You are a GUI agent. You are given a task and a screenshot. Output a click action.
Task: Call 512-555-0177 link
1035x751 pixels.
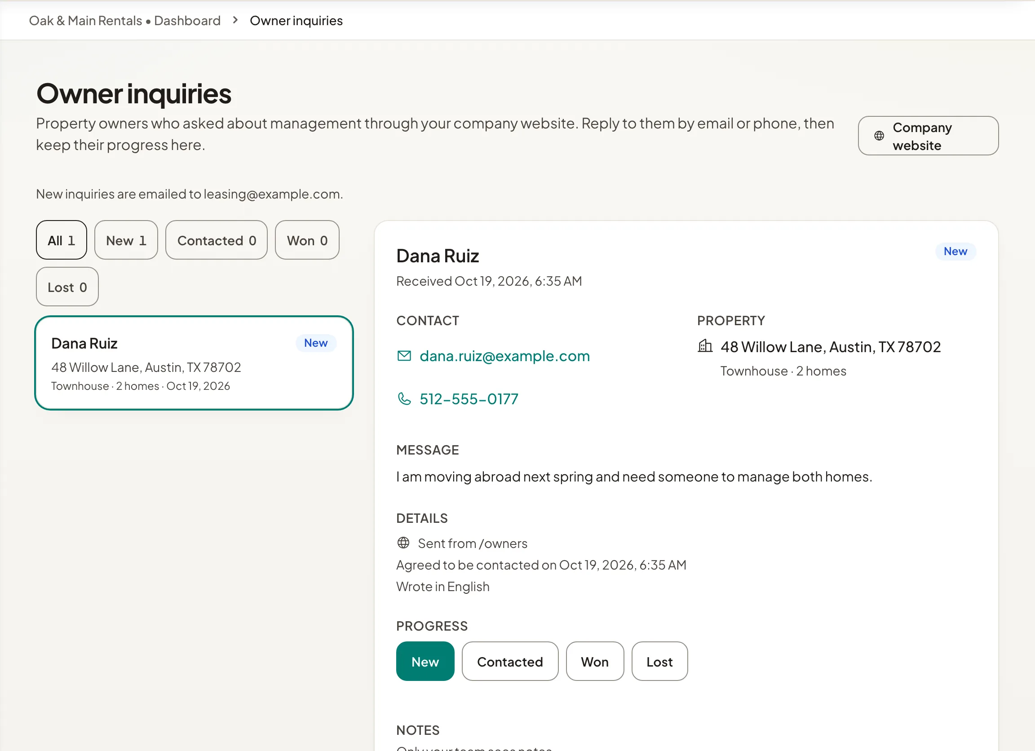click(x=469, y=399)
